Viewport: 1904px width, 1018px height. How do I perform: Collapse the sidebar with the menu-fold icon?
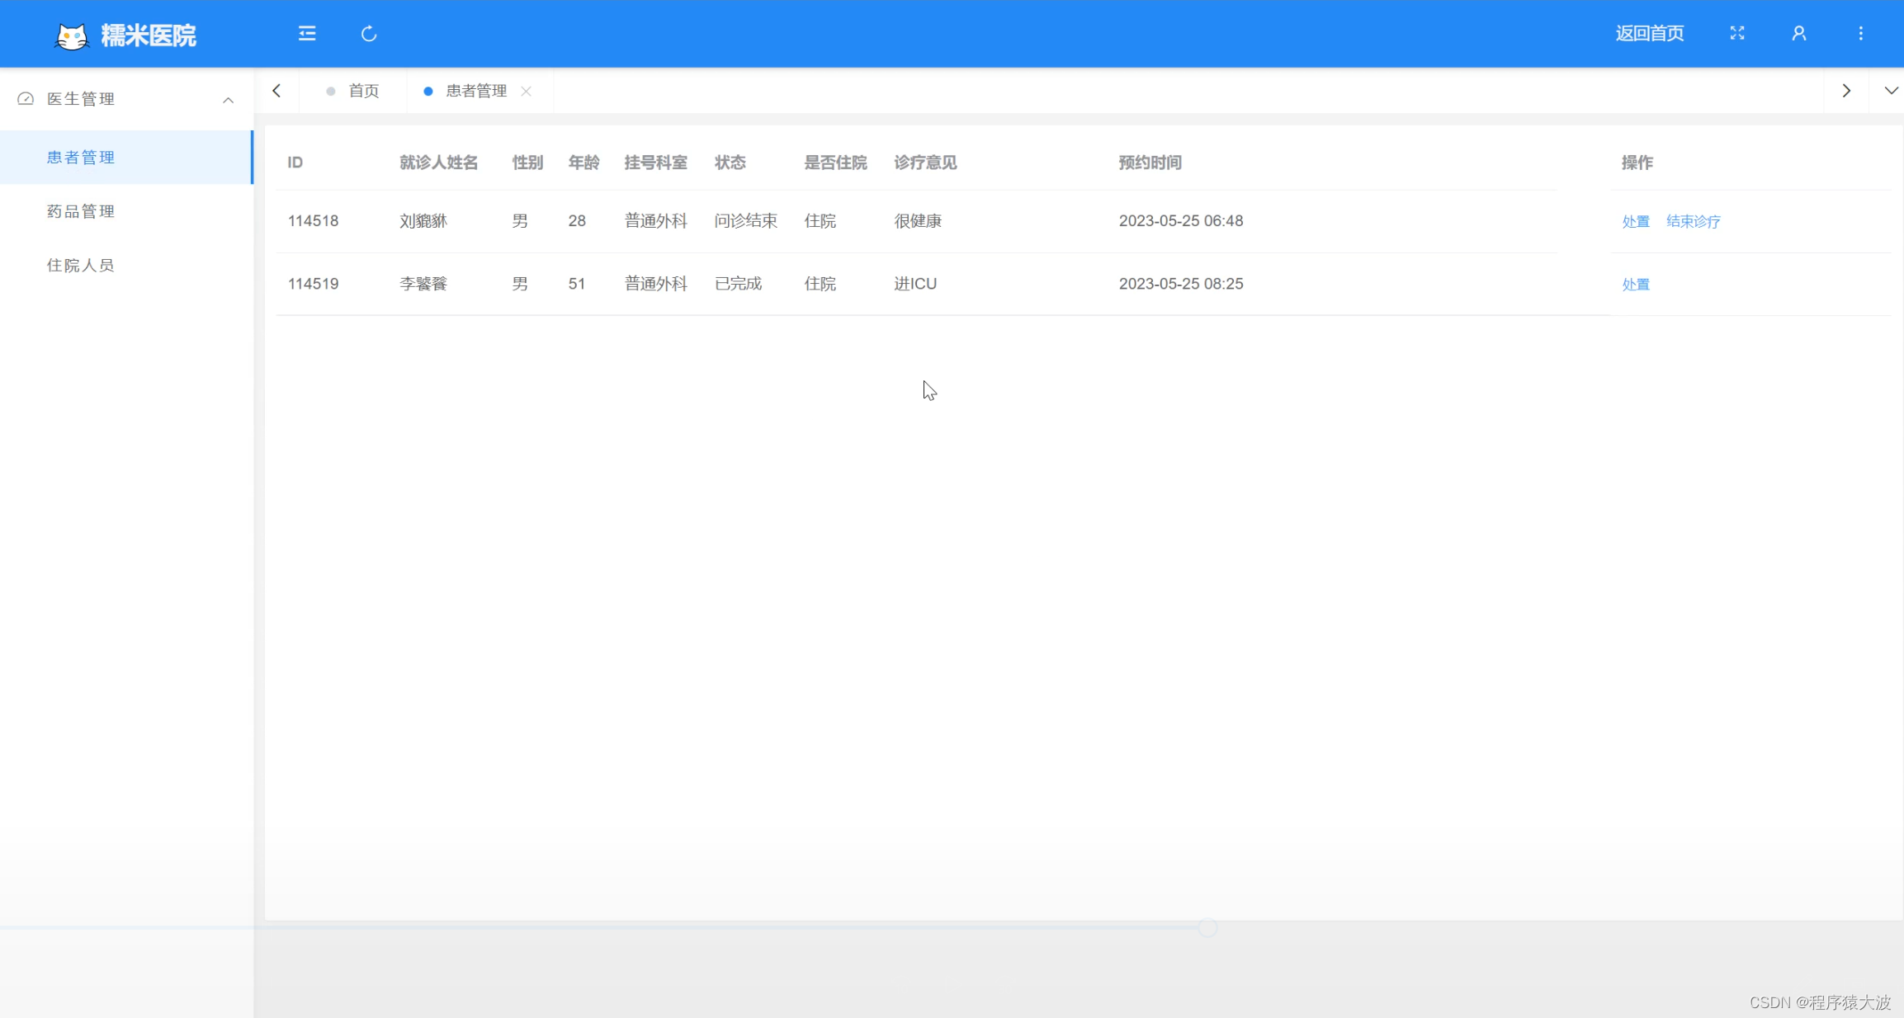pos(307,34)
